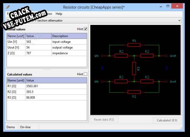Click the 'output voltage' description cell
The width and height of the screenshot is (190, 137).
[x=69, y=47]
